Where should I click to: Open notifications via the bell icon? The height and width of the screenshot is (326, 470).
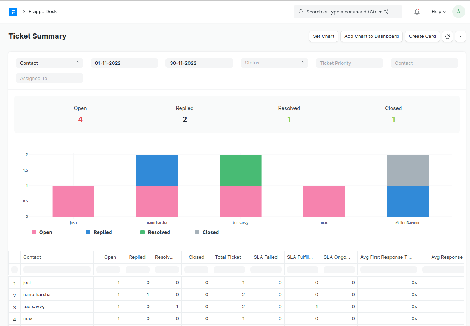417,12
